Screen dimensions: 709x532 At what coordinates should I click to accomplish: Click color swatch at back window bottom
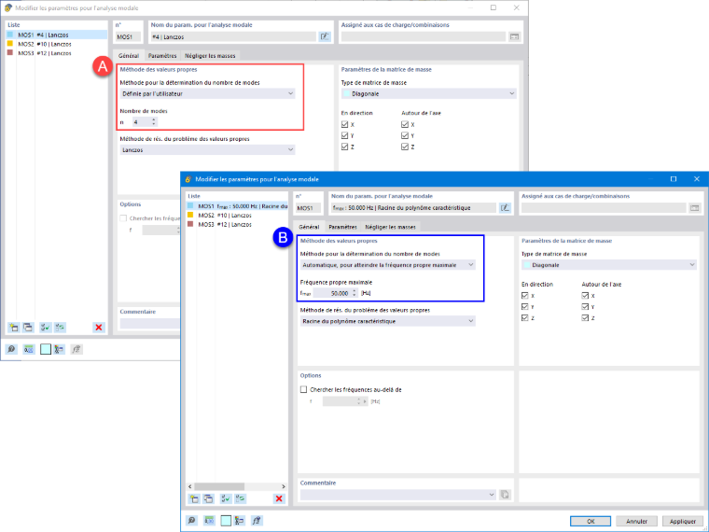point(45,349)
